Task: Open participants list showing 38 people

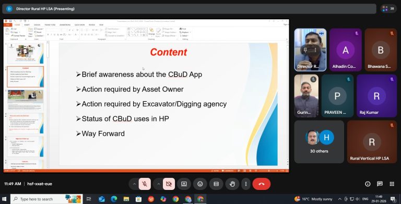Action: coord(388,9)
